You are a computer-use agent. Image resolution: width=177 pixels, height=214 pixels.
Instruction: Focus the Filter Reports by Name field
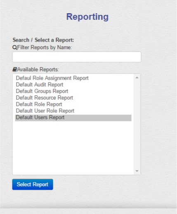[77, 57]
